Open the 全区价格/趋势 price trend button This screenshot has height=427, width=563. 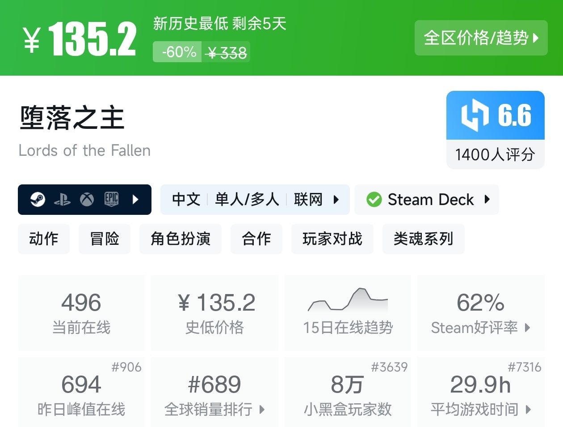[481, 38]
